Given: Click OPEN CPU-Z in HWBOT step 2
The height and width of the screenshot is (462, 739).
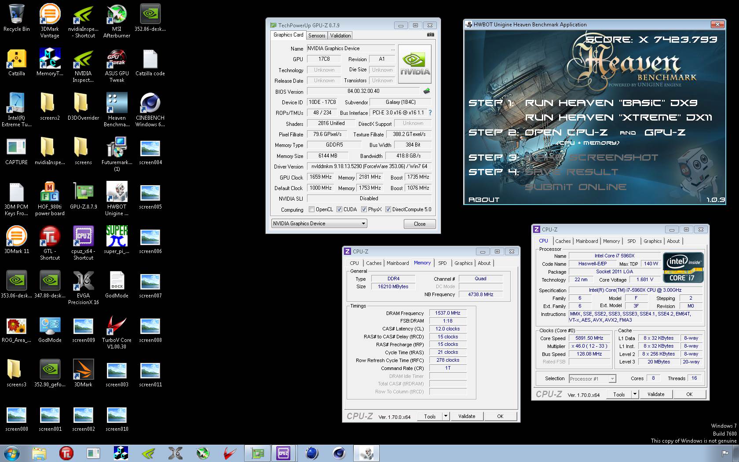Looking at the screenshot, I should coord(566,132).
